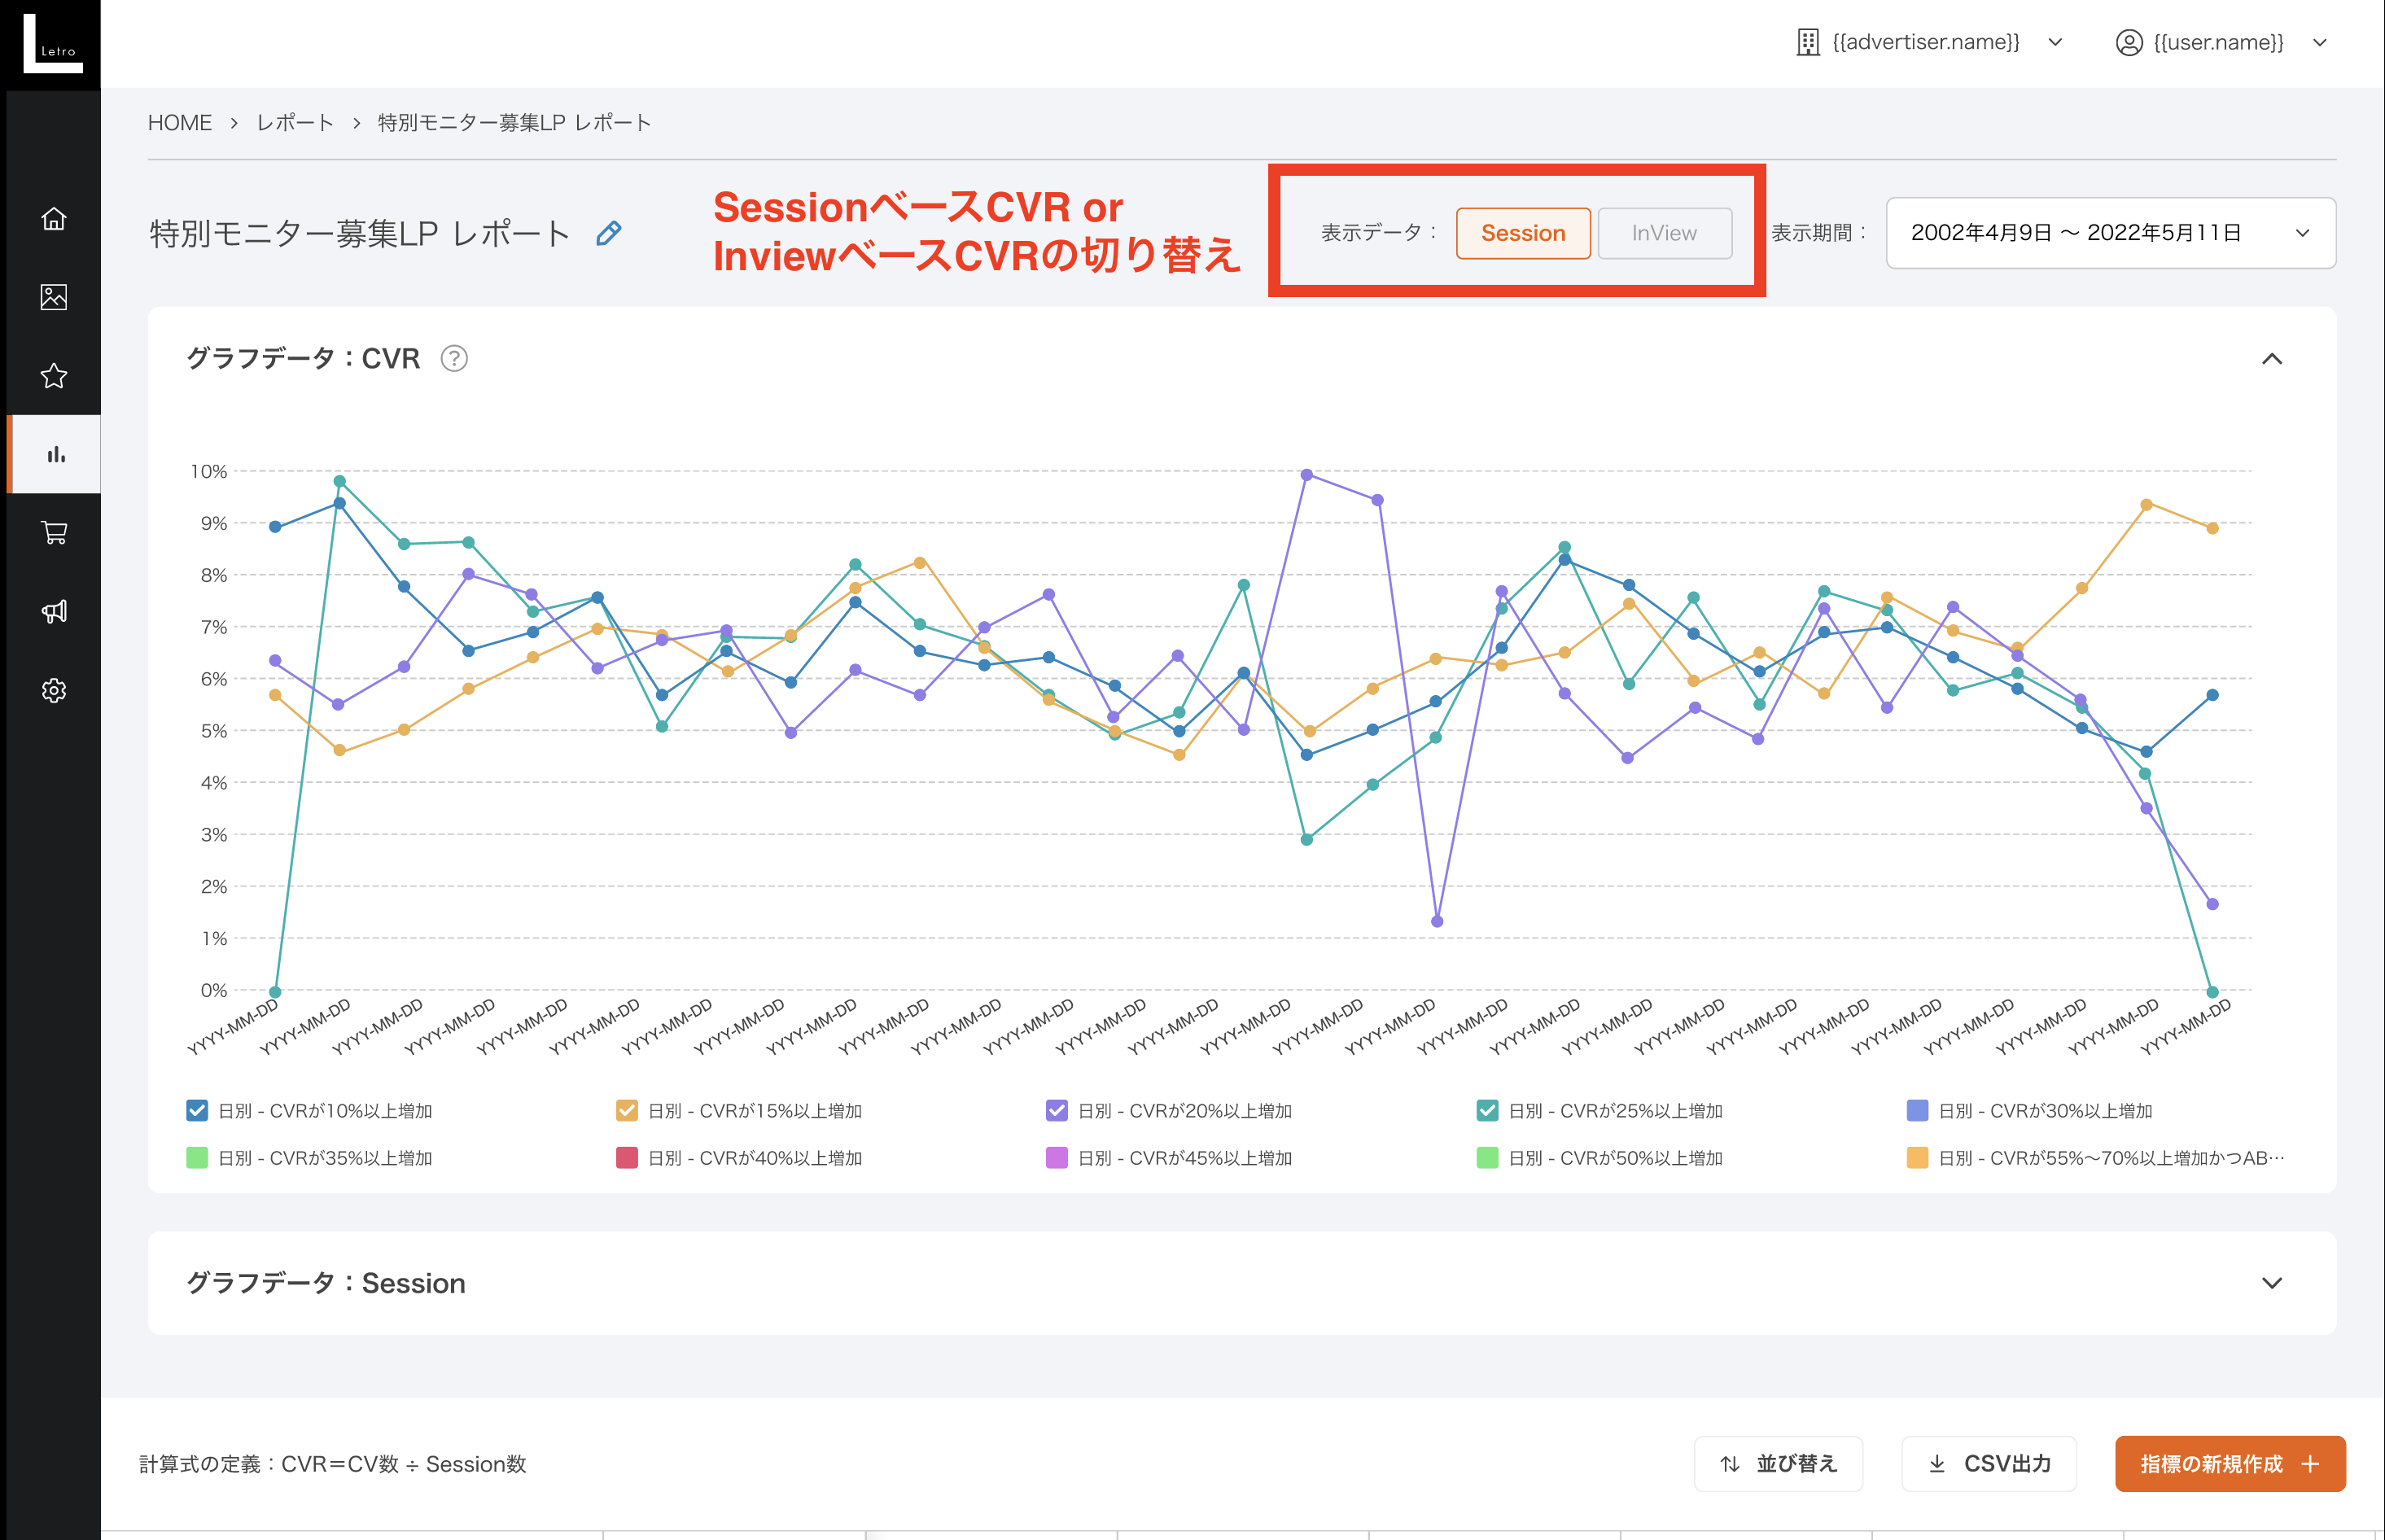Open the shopping cart sidebar icon

pyautogui.click(x=54, y=533)
